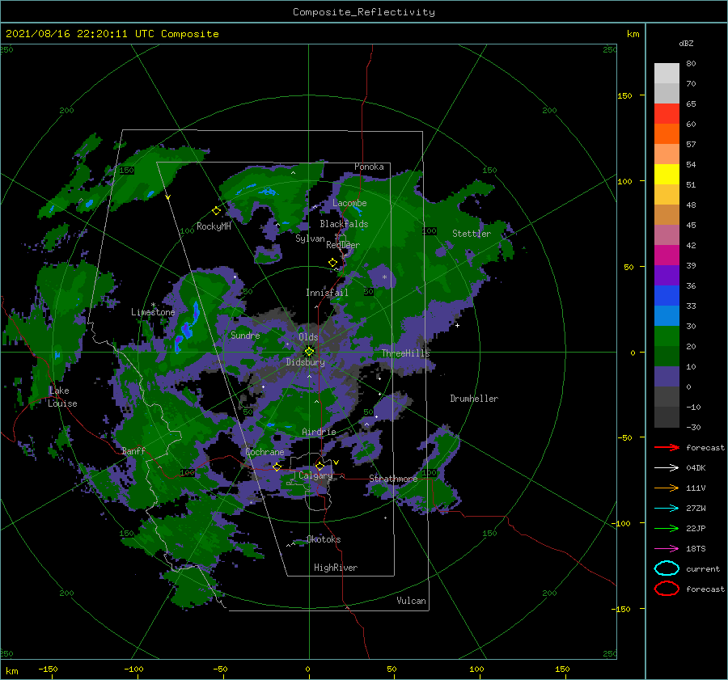728x680 pixels.
Task: Click the red forecast ellipse icon
Action: pyautogui.click(x=667, y=589)
